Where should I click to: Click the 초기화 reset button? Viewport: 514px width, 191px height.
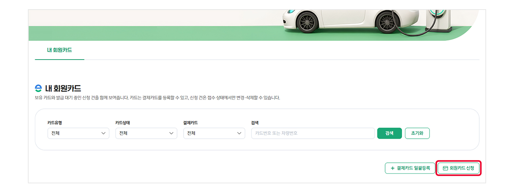pyautogui.click(x=417, y=133)
